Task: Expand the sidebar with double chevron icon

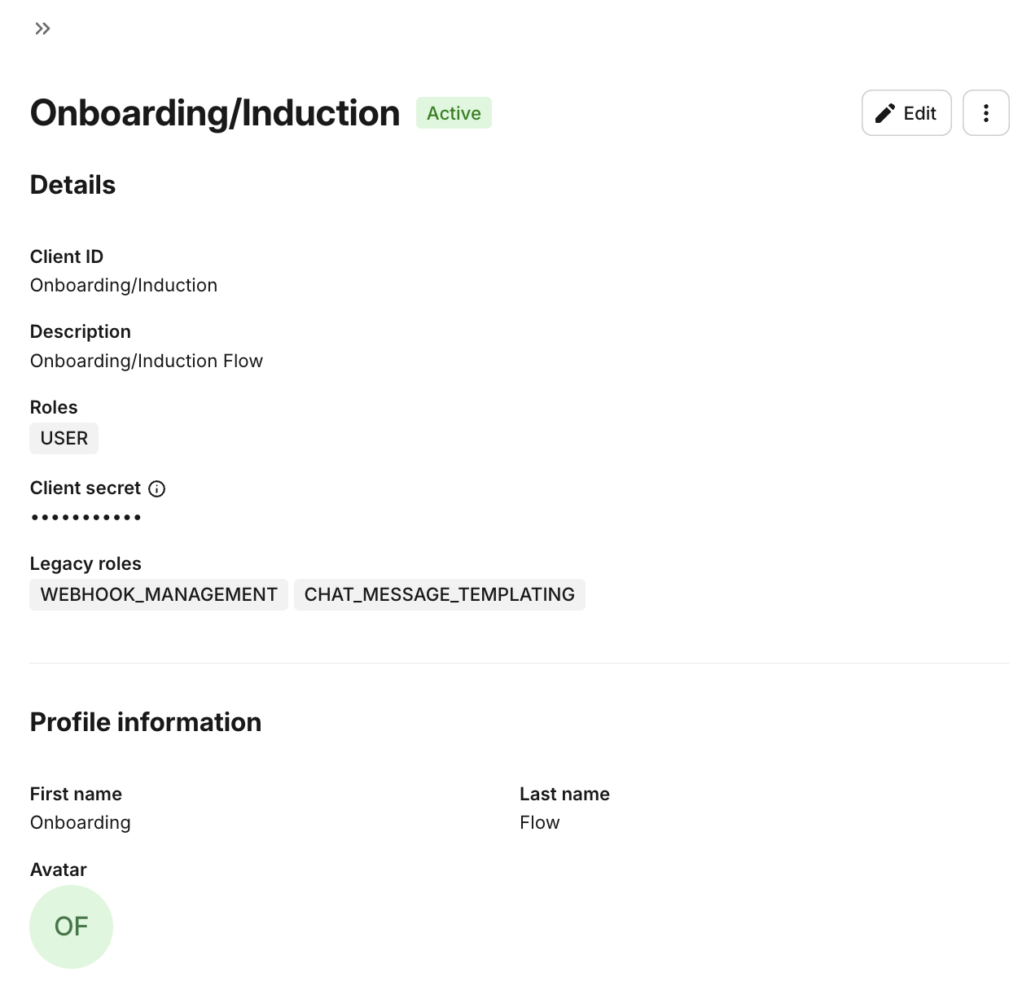Action: point(42,29)
